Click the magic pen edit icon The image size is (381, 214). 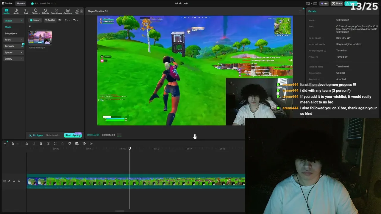[91, 144]
